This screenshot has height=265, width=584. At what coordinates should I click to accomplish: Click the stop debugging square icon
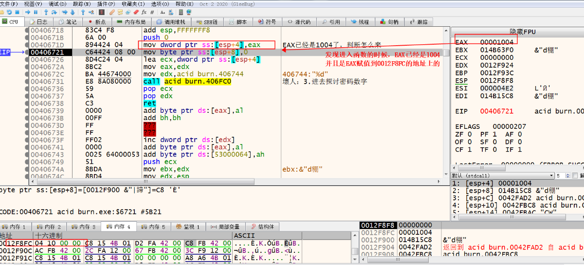click(17, 12)
